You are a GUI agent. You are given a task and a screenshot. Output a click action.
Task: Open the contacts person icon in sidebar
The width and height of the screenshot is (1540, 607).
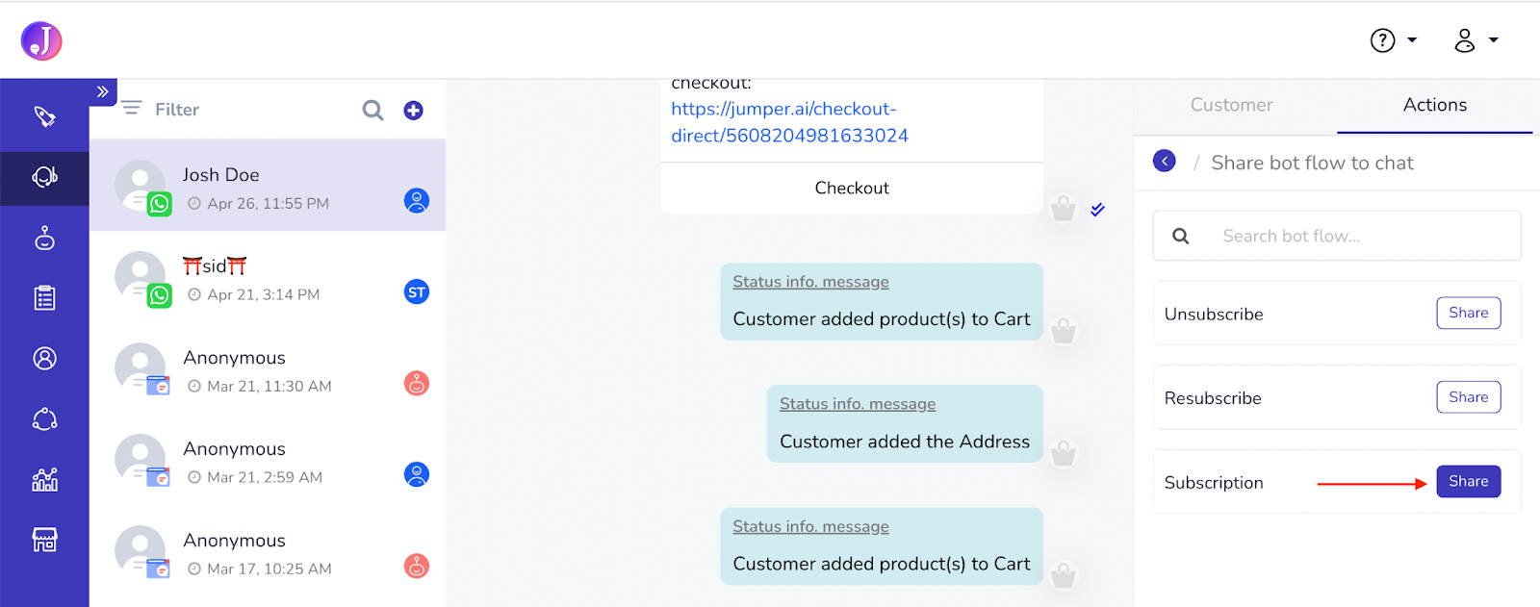(44, 359)
